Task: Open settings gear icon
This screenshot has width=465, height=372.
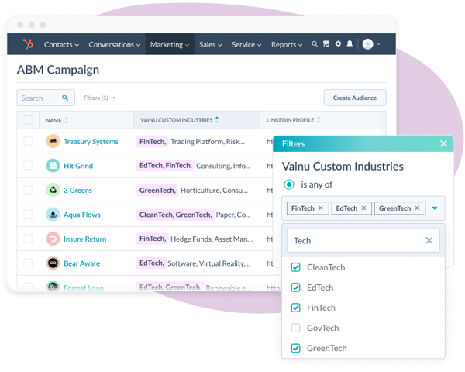Action: 338,45
